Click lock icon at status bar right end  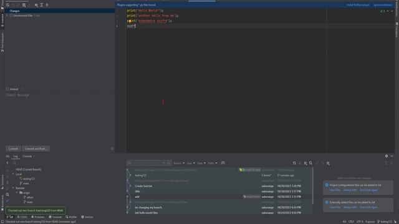tap(395, 222)
